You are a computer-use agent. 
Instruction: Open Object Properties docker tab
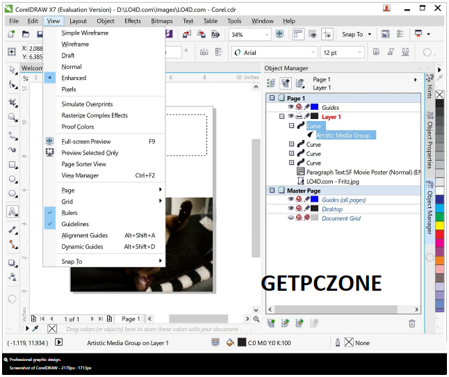(430, 141)
